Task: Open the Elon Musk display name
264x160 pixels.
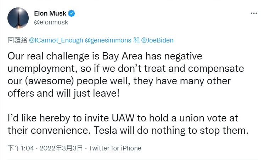Action: point(50,13)
